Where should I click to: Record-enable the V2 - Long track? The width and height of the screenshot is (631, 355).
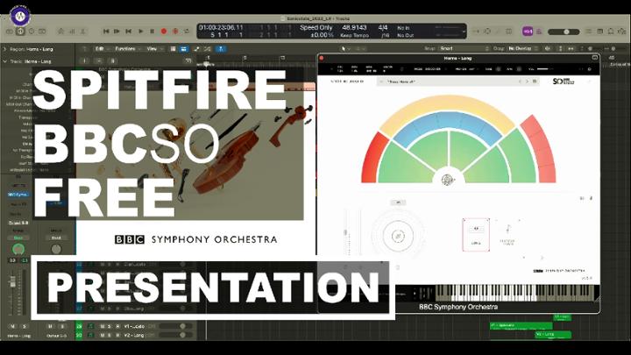pos(117,335)
